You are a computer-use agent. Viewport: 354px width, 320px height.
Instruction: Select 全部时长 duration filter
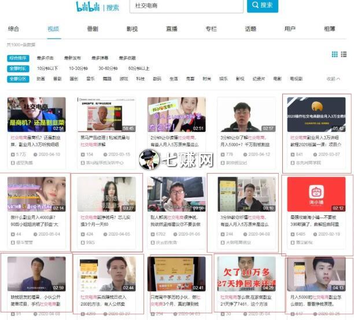(18, 69)
